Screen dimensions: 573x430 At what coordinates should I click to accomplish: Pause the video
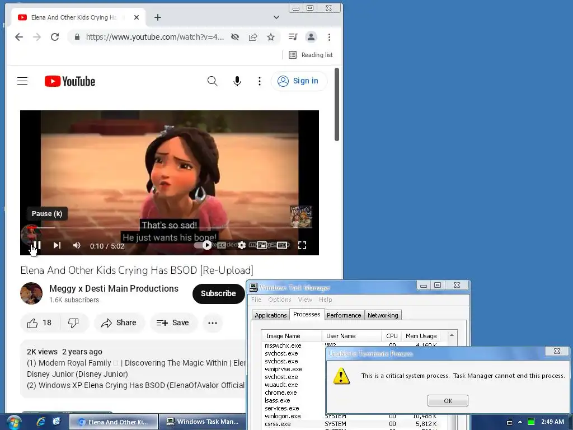37,245
